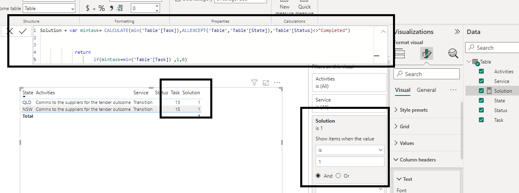This screenshot has width=519, height=193.
Task: Collapse the Text subsection
Action: 405,179
